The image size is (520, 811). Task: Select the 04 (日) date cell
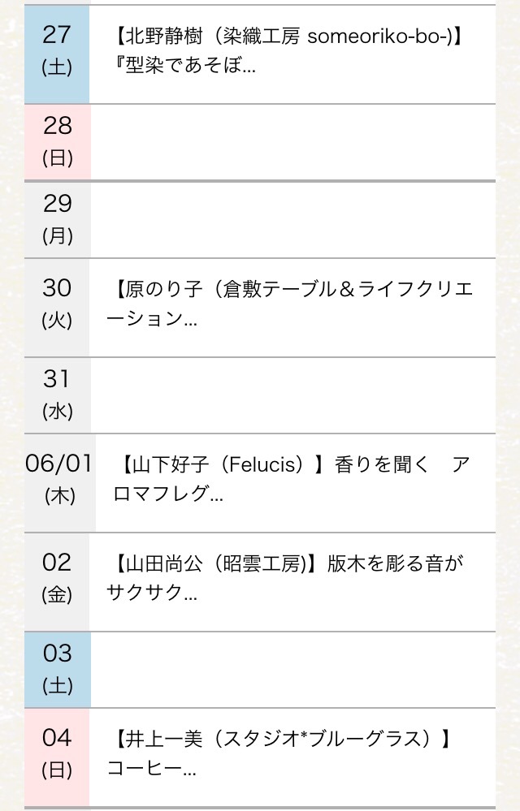57,757
